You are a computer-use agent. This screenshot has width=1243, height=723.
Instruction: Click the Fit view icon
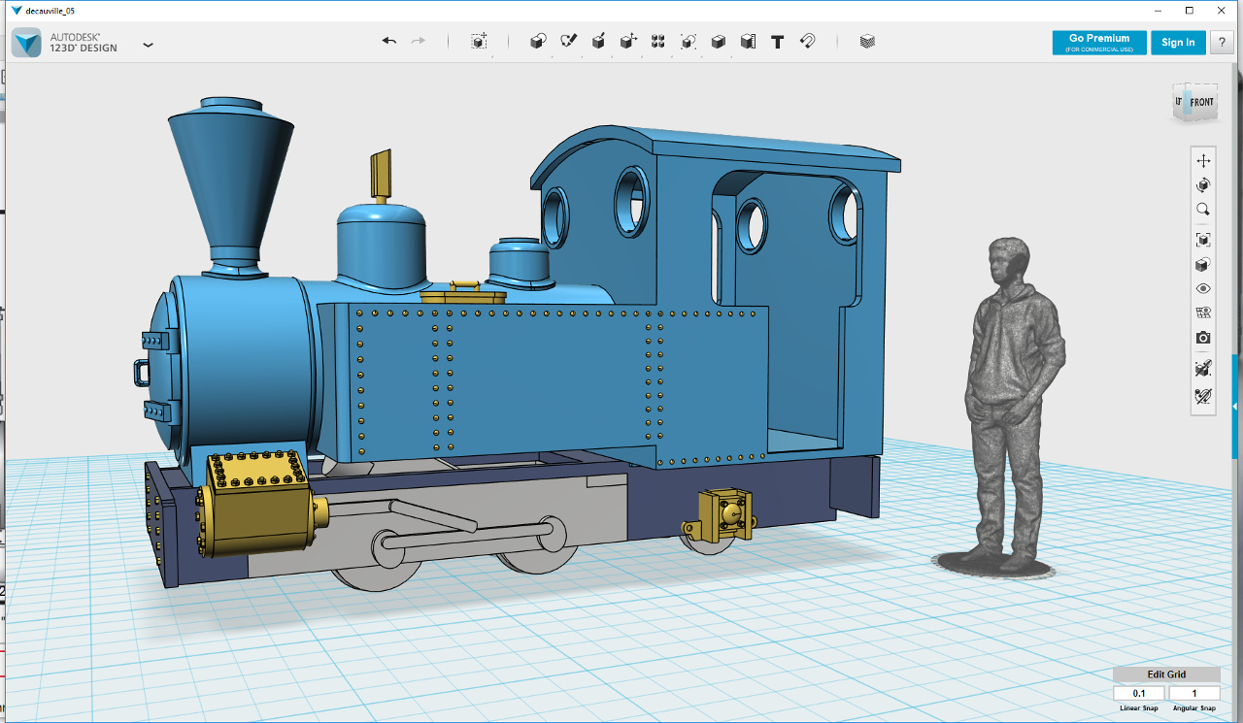(1203, 240)
